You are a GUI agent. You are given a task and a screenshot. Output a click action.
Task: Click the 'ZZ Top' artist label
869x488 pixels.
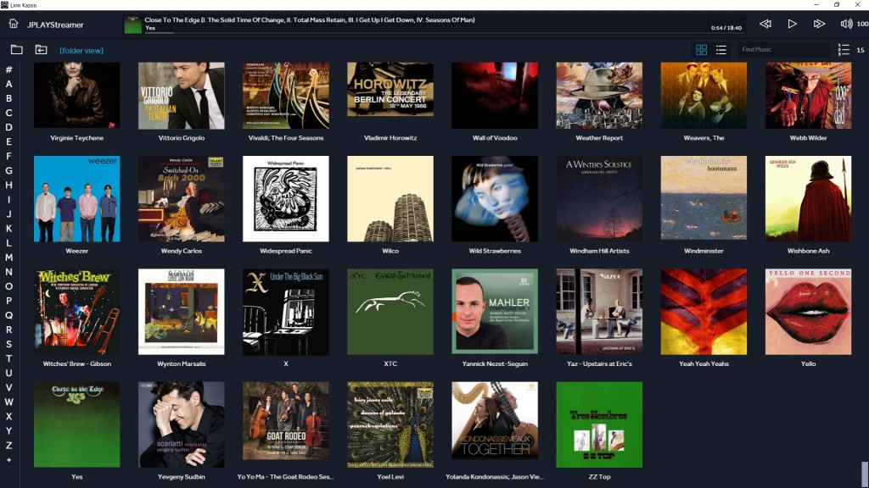[599, 477]
